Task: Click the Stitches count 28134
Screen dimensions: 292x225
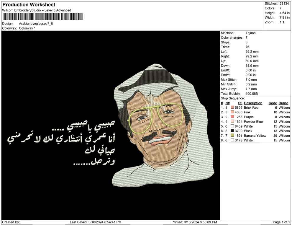Action: point(284,4)
